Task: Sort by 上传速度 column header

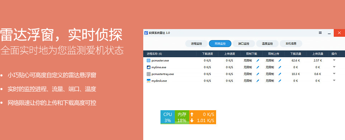Action: [229, 54]
